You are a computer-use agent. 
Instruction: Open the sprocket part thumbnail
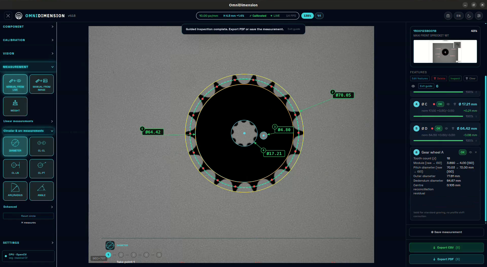[x=445, y=51]
